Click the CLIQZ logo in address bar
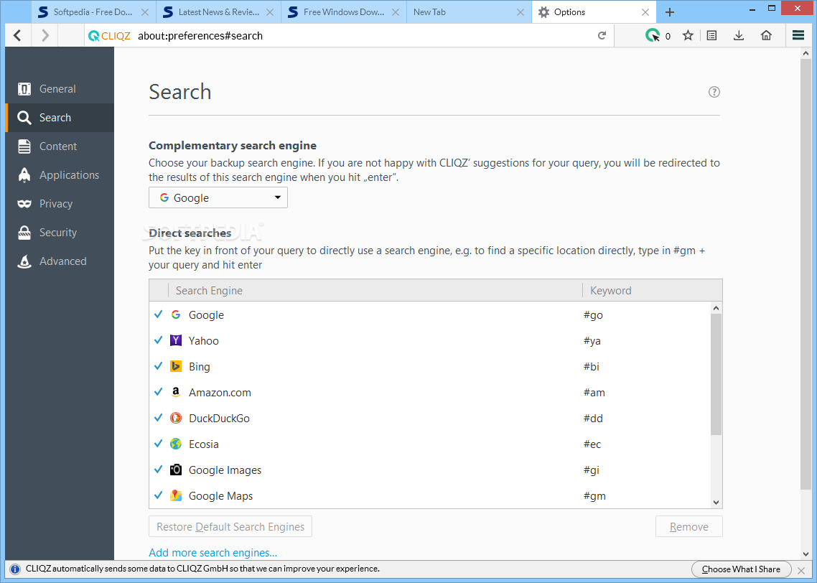This screenshot has height=583, width=817. [109, 36]
